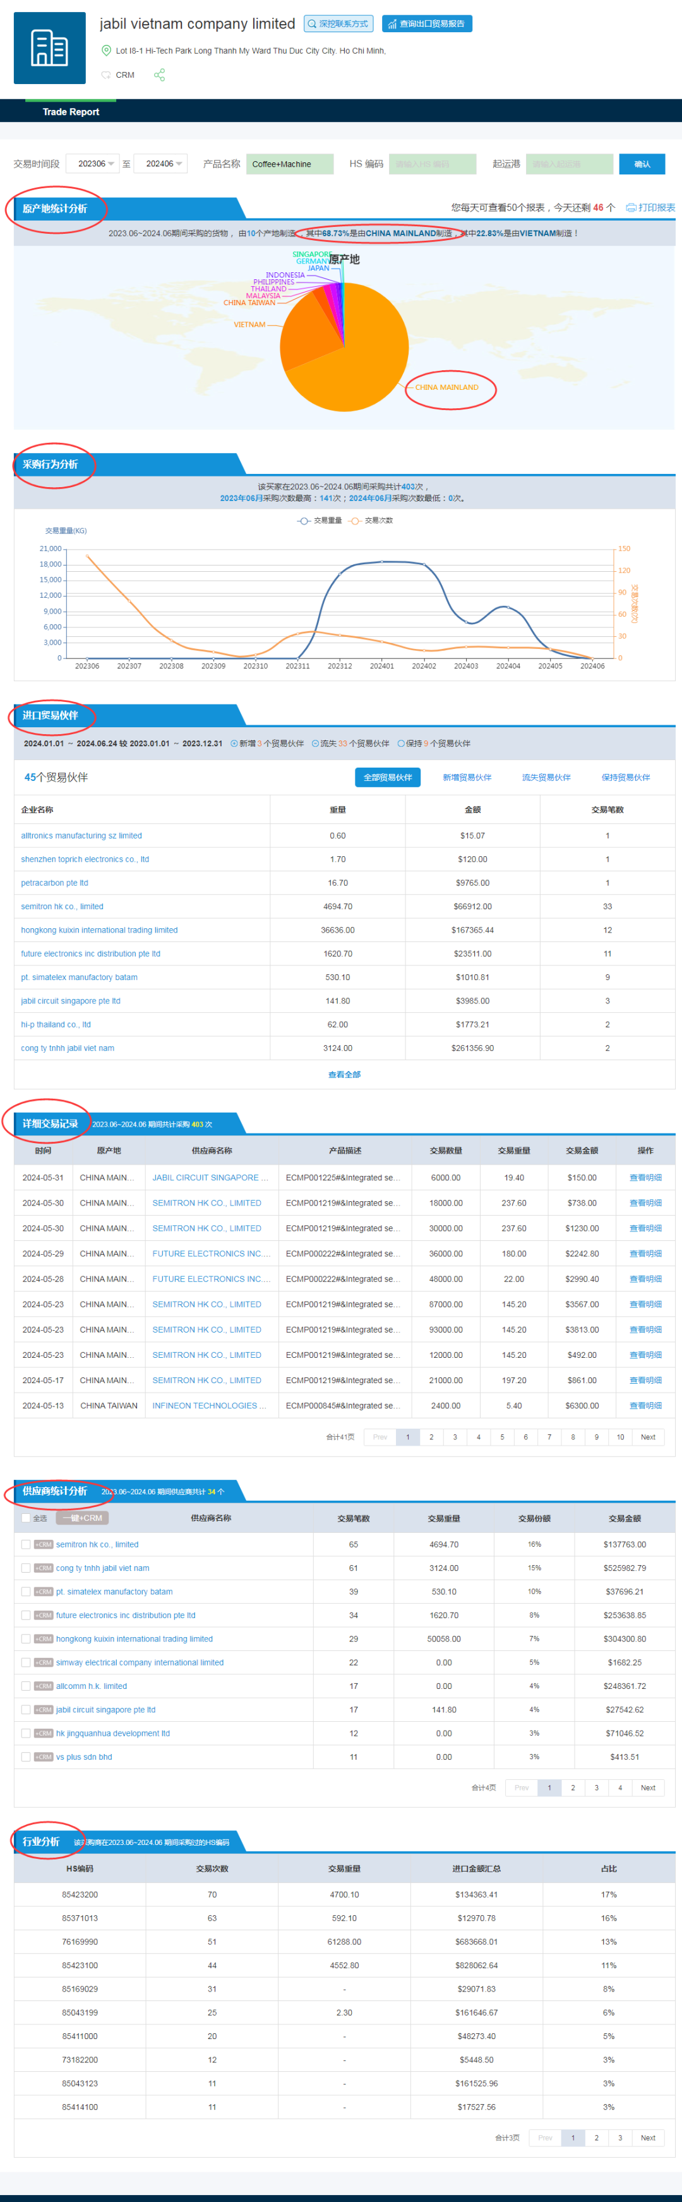Tick checkbox for allcomm h.k. limited
682x2202 pixels.
click(26, 1686)
